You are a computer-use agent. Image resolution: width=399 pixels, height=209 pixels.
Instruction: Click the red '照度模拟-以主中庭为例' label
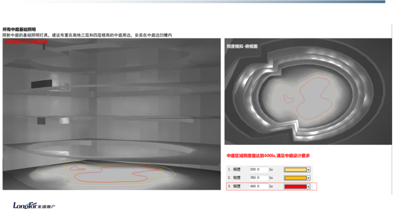(x=26, y=42)
